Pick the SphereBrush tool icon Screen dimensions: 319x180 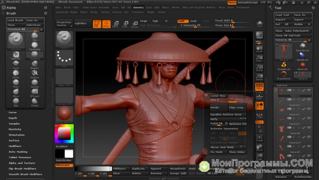(303, 47)
